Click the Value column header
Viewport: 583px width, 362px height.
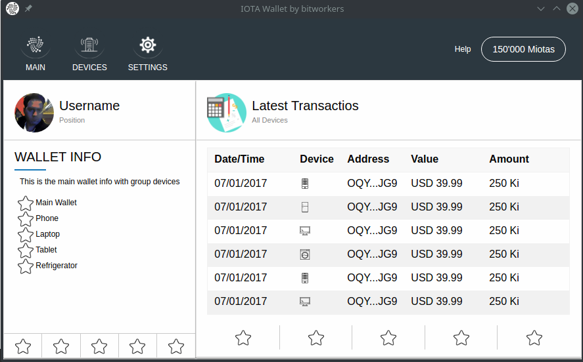pos(425,159)
